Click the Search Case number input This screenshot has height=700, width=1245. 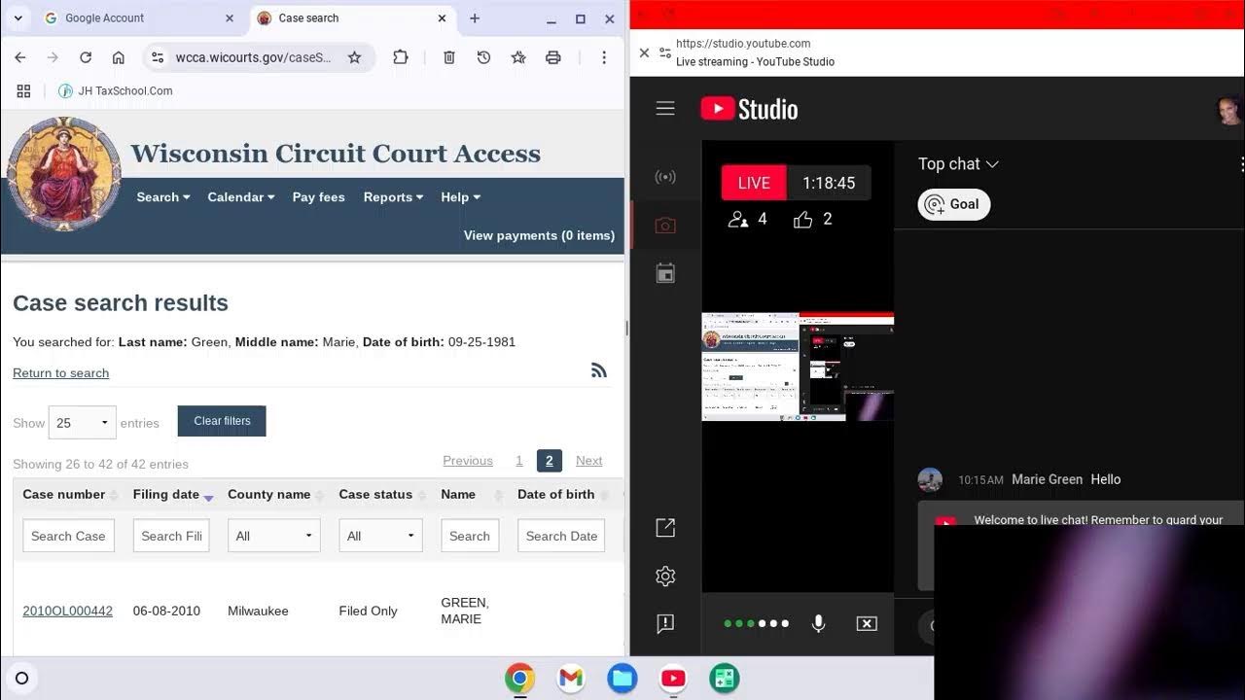click(x=68, y=536)
